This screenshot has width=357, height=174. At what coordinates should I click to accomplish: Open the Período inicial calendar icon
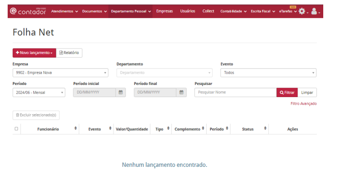point(121,92)
